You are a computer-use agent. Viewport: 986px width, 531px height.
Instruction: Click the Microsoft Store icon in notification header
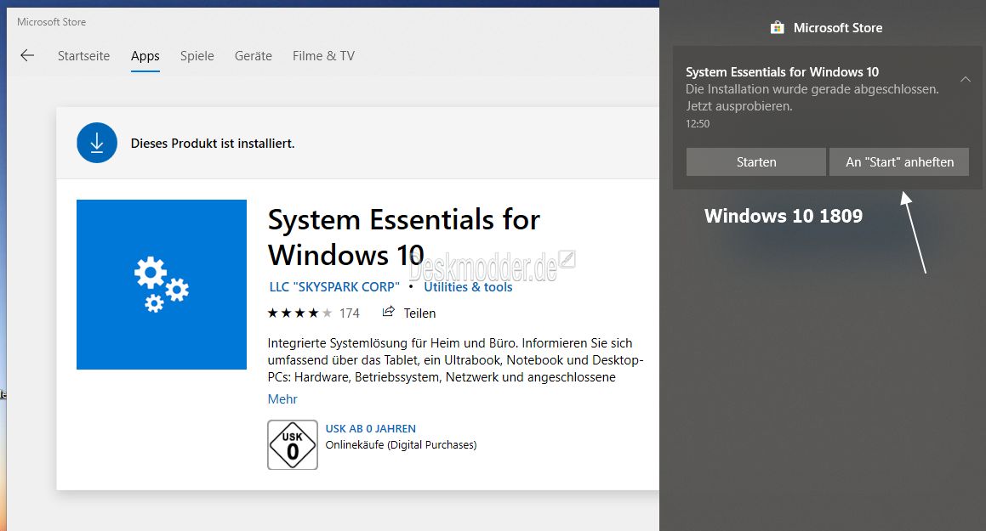pyautogui.click(x=778, y=28)
